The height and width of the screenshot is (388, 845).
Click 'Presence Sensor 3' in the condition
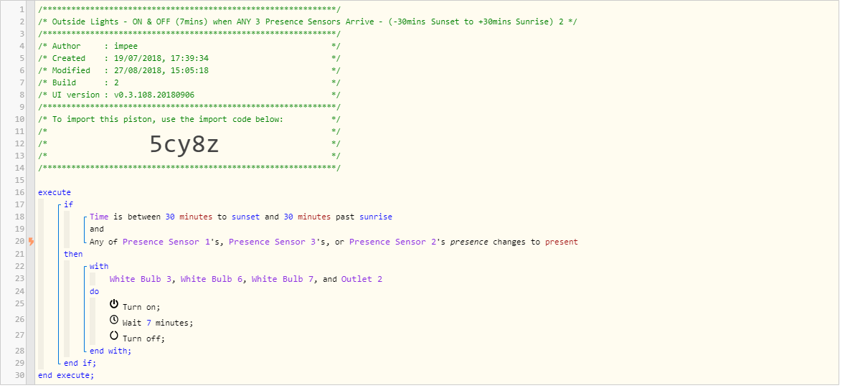(x=272, y=242)
